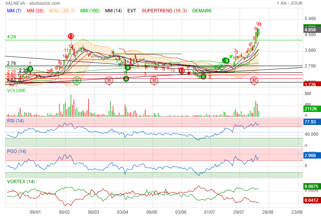Click the 01/07 date axis label
This screenshot has width=321, height=216.
tap(209, 212)
